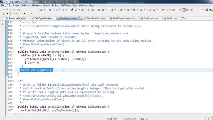Screen dimensions: 213x120
Task: Open the Search dropdown arrow
Action: click(170, 10)
